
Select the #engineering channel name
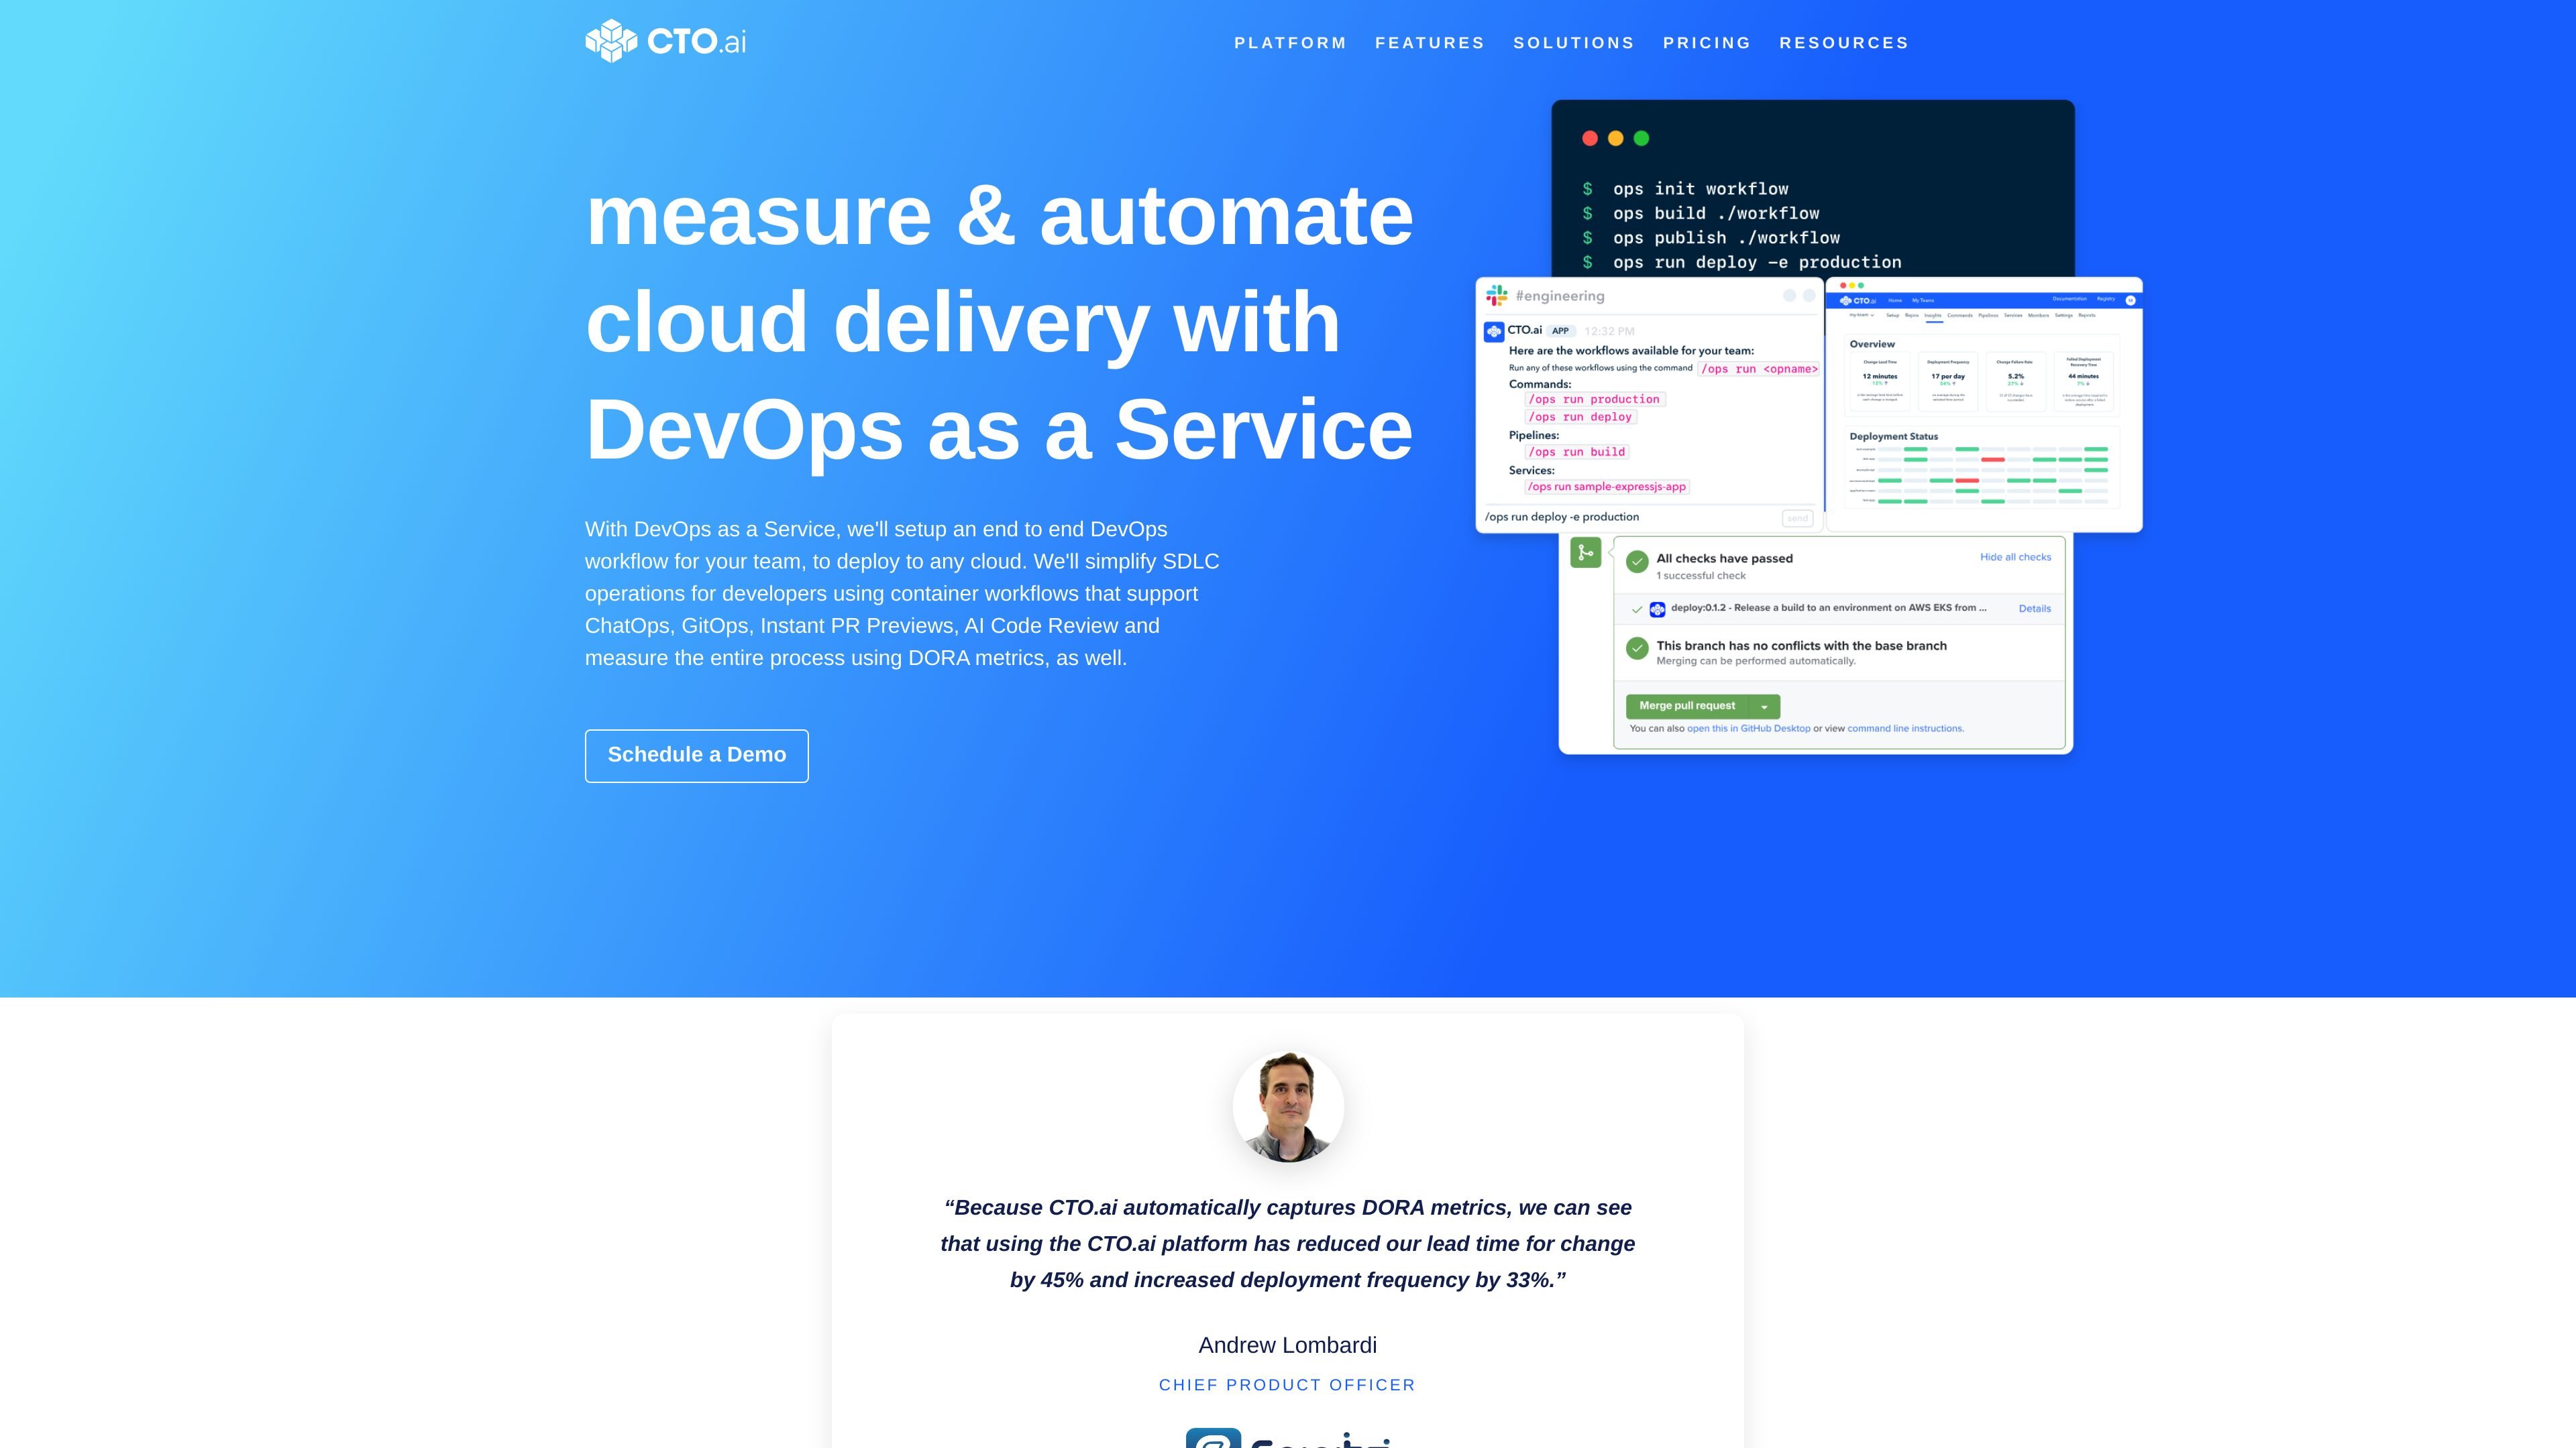[1560, 296]
